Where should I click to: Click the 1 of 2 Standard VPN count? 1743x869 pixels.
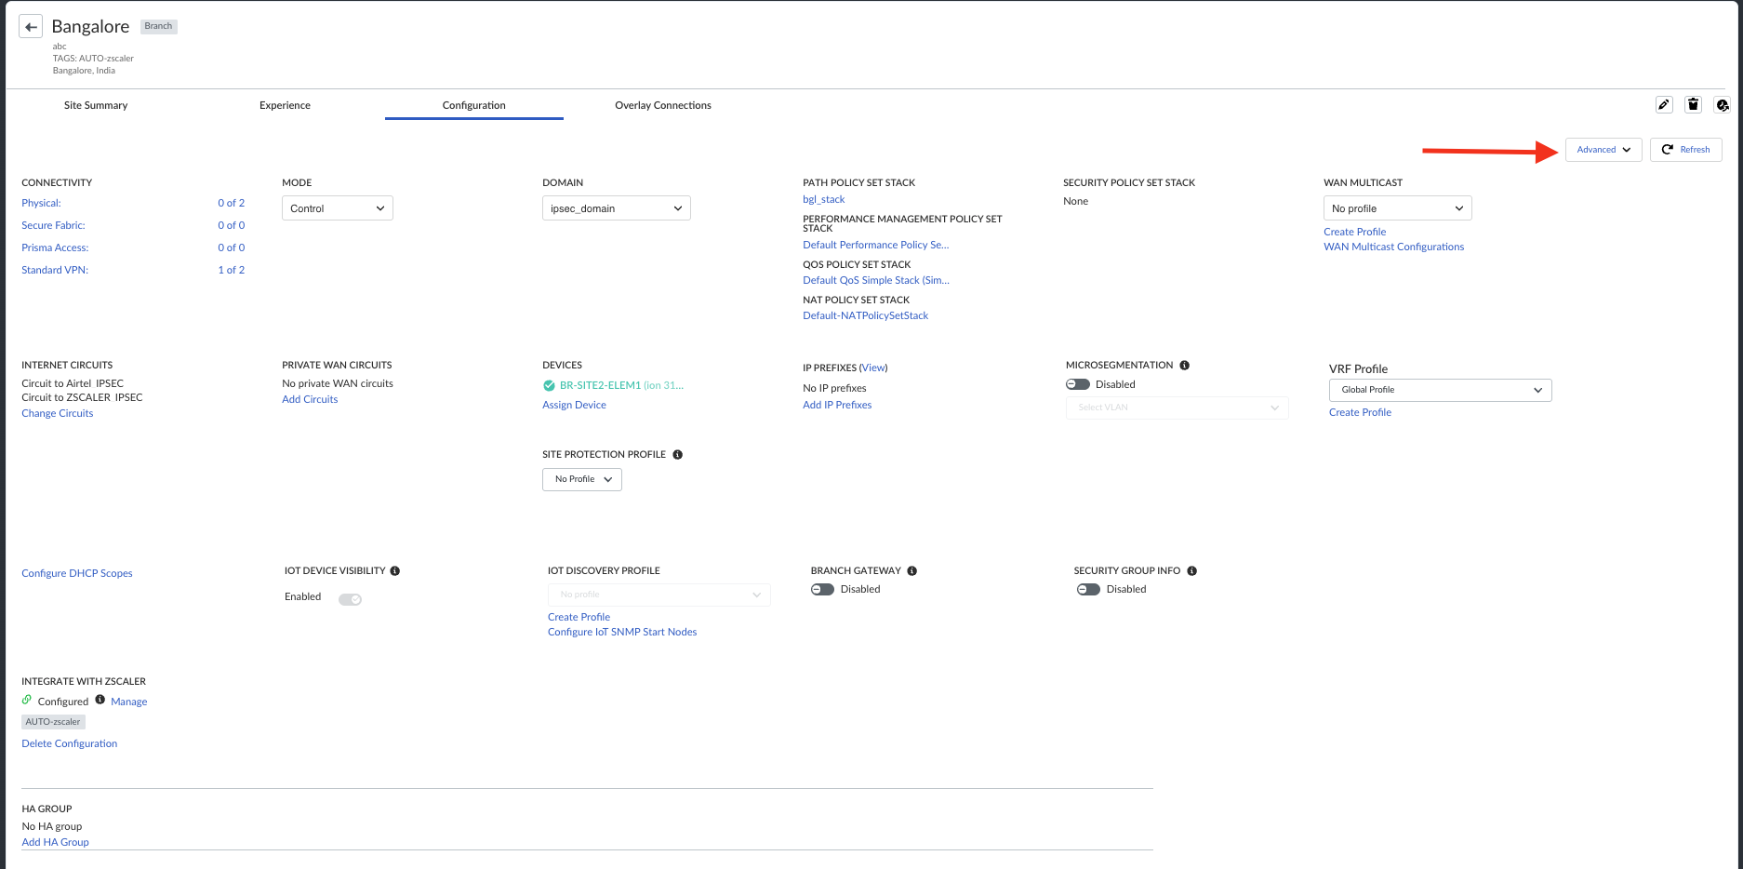(232, 270)
